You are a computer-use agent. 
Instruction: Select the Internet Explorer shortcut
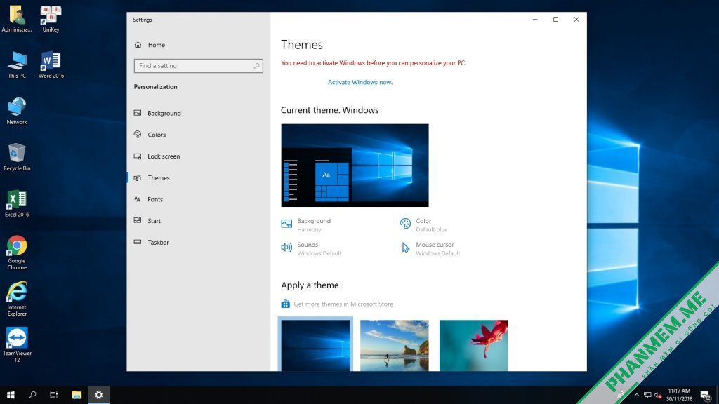17,299
